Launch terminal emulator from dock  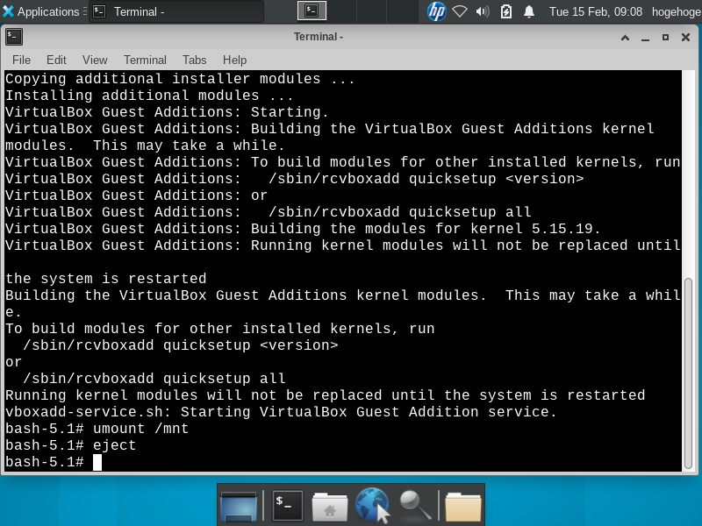tap(287, 506)
